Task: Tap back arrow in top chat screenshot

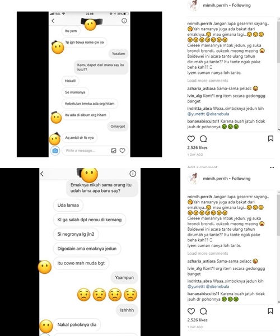Action: [x=53, y=21]
